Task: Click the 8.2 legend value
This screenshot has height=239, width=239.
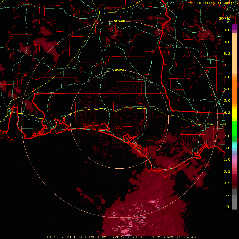Action: click(x=227, y=53)
